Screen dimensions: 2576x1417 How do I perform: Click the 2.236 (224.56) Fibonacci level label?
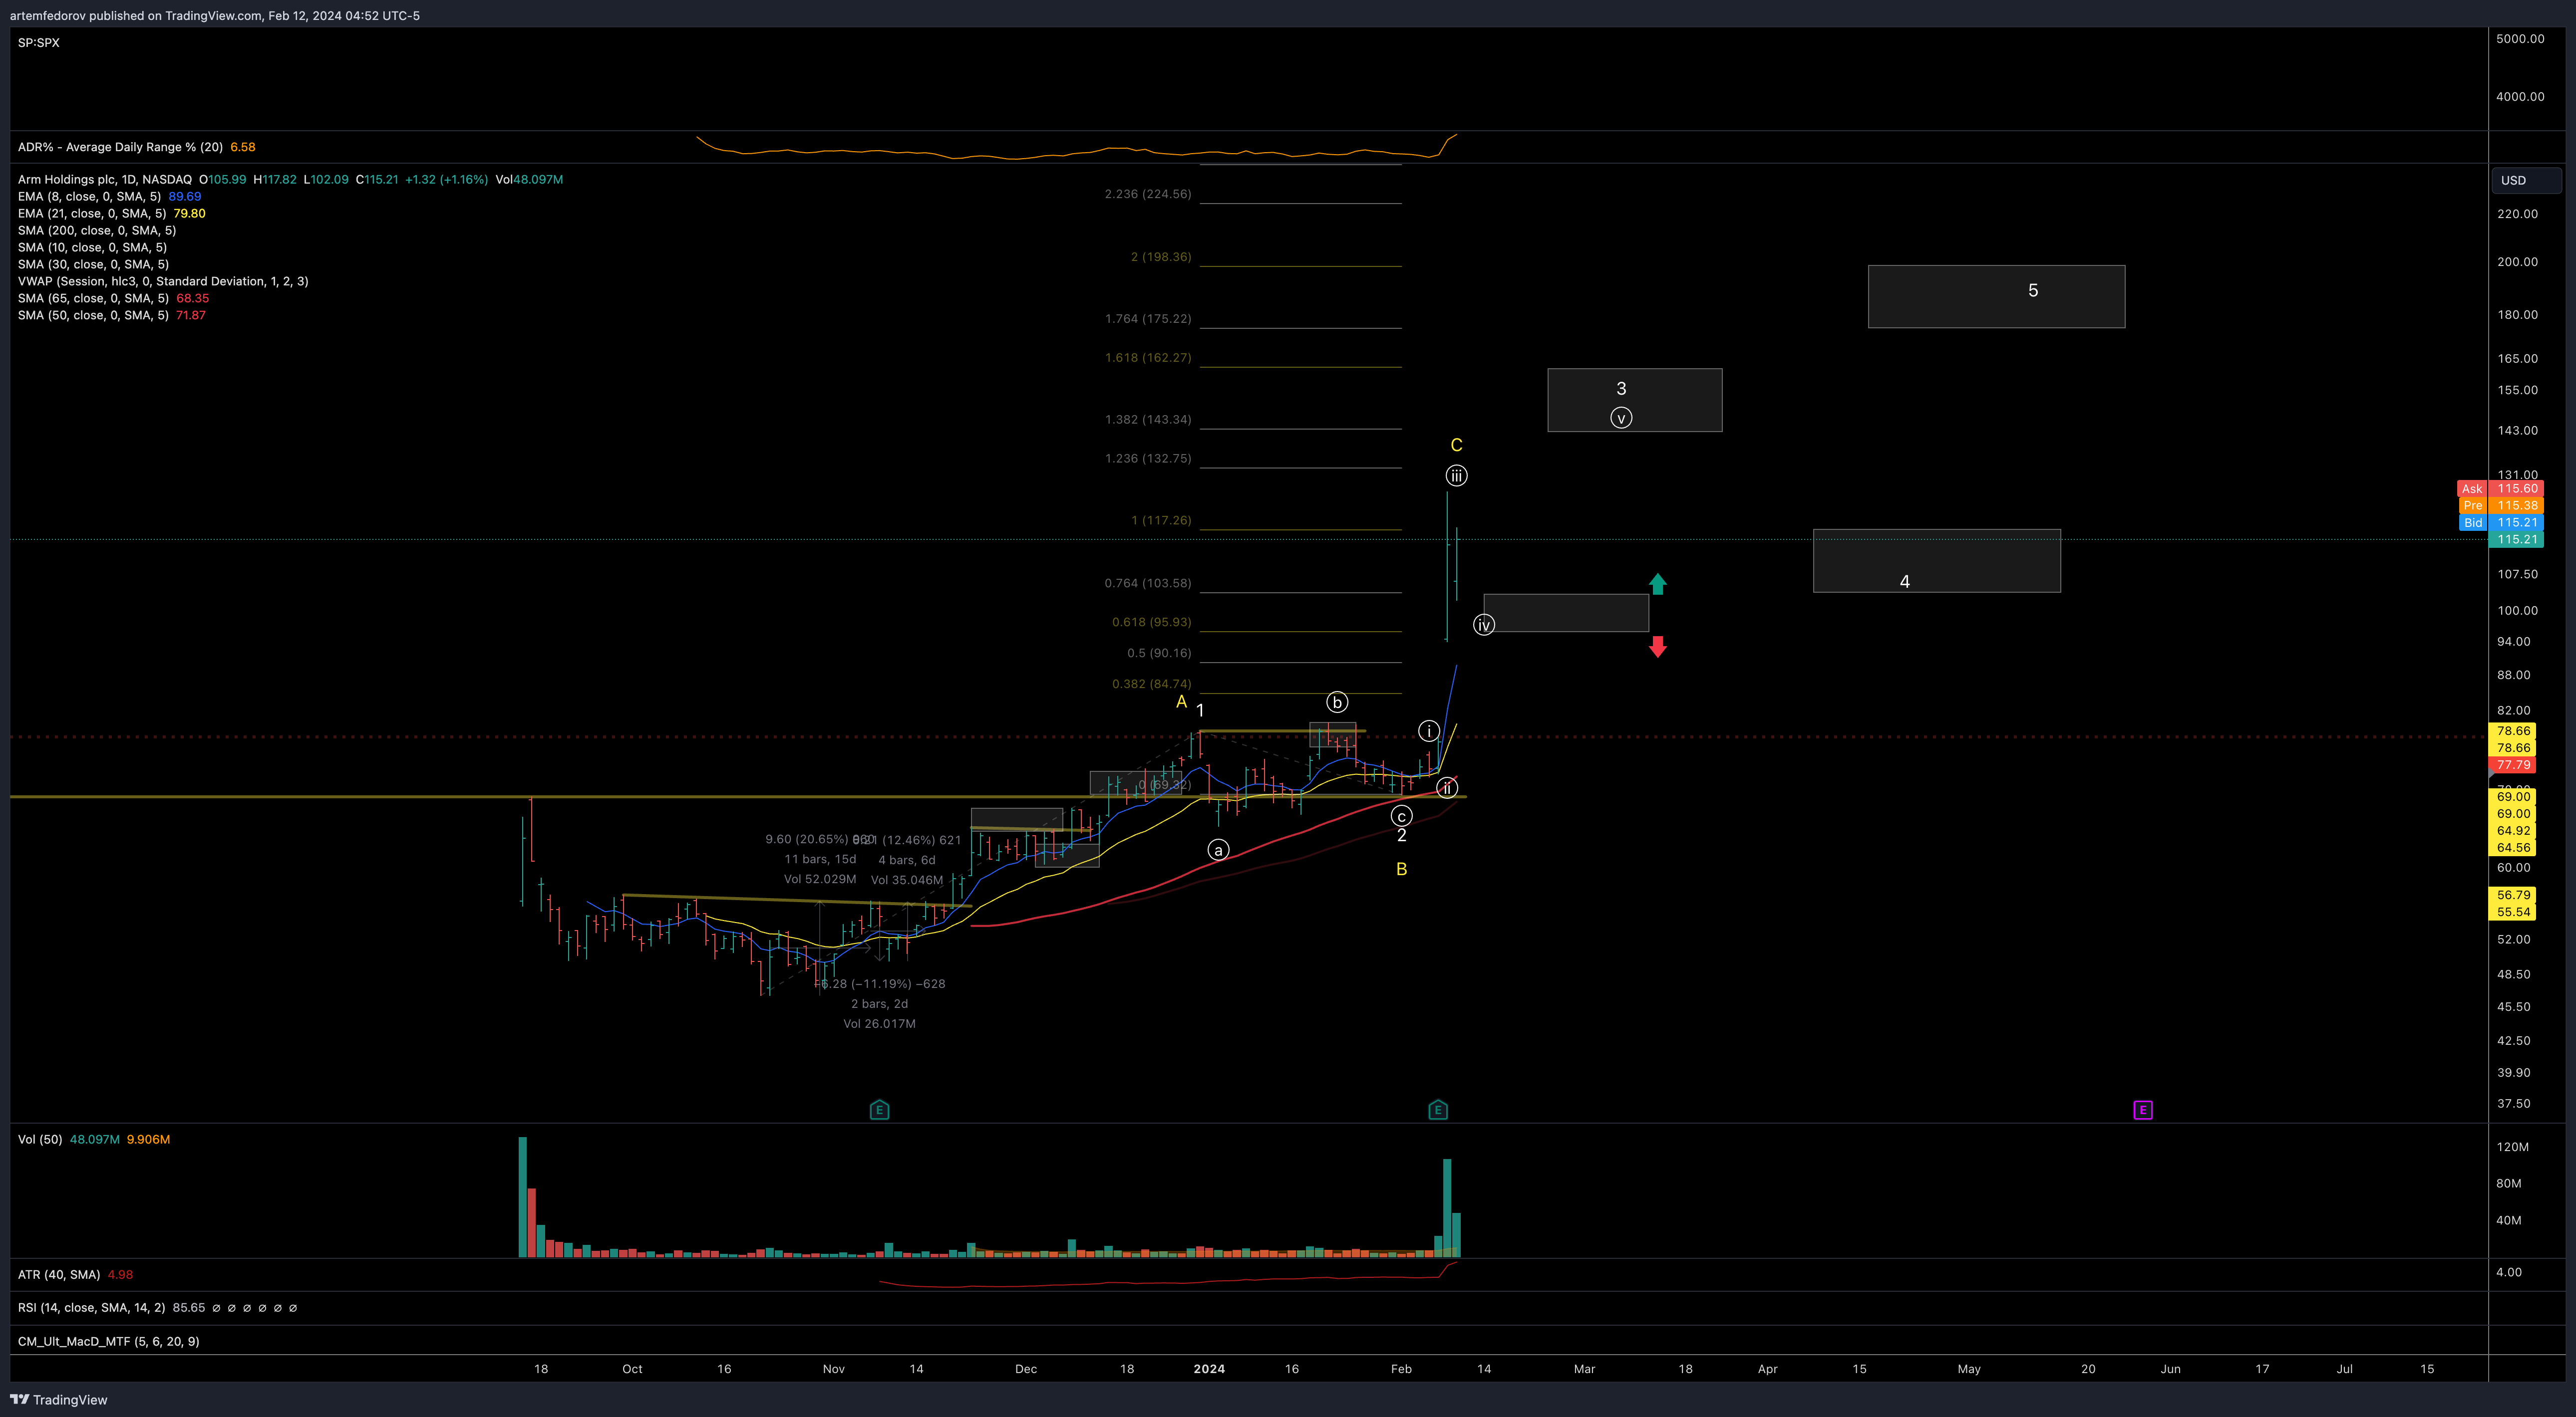(x=1148, y=194)
